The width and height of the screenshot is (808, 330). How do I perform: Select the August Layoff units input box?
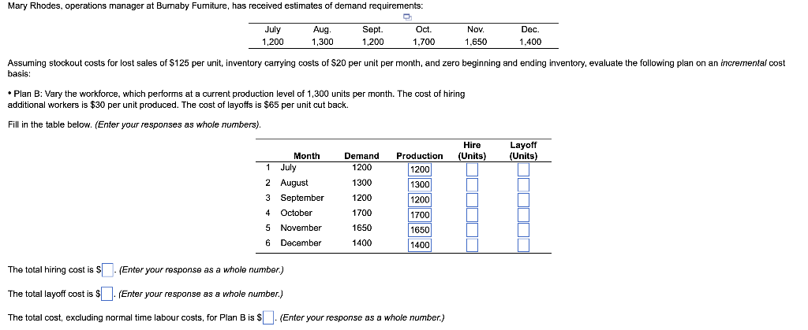[524, 184]
